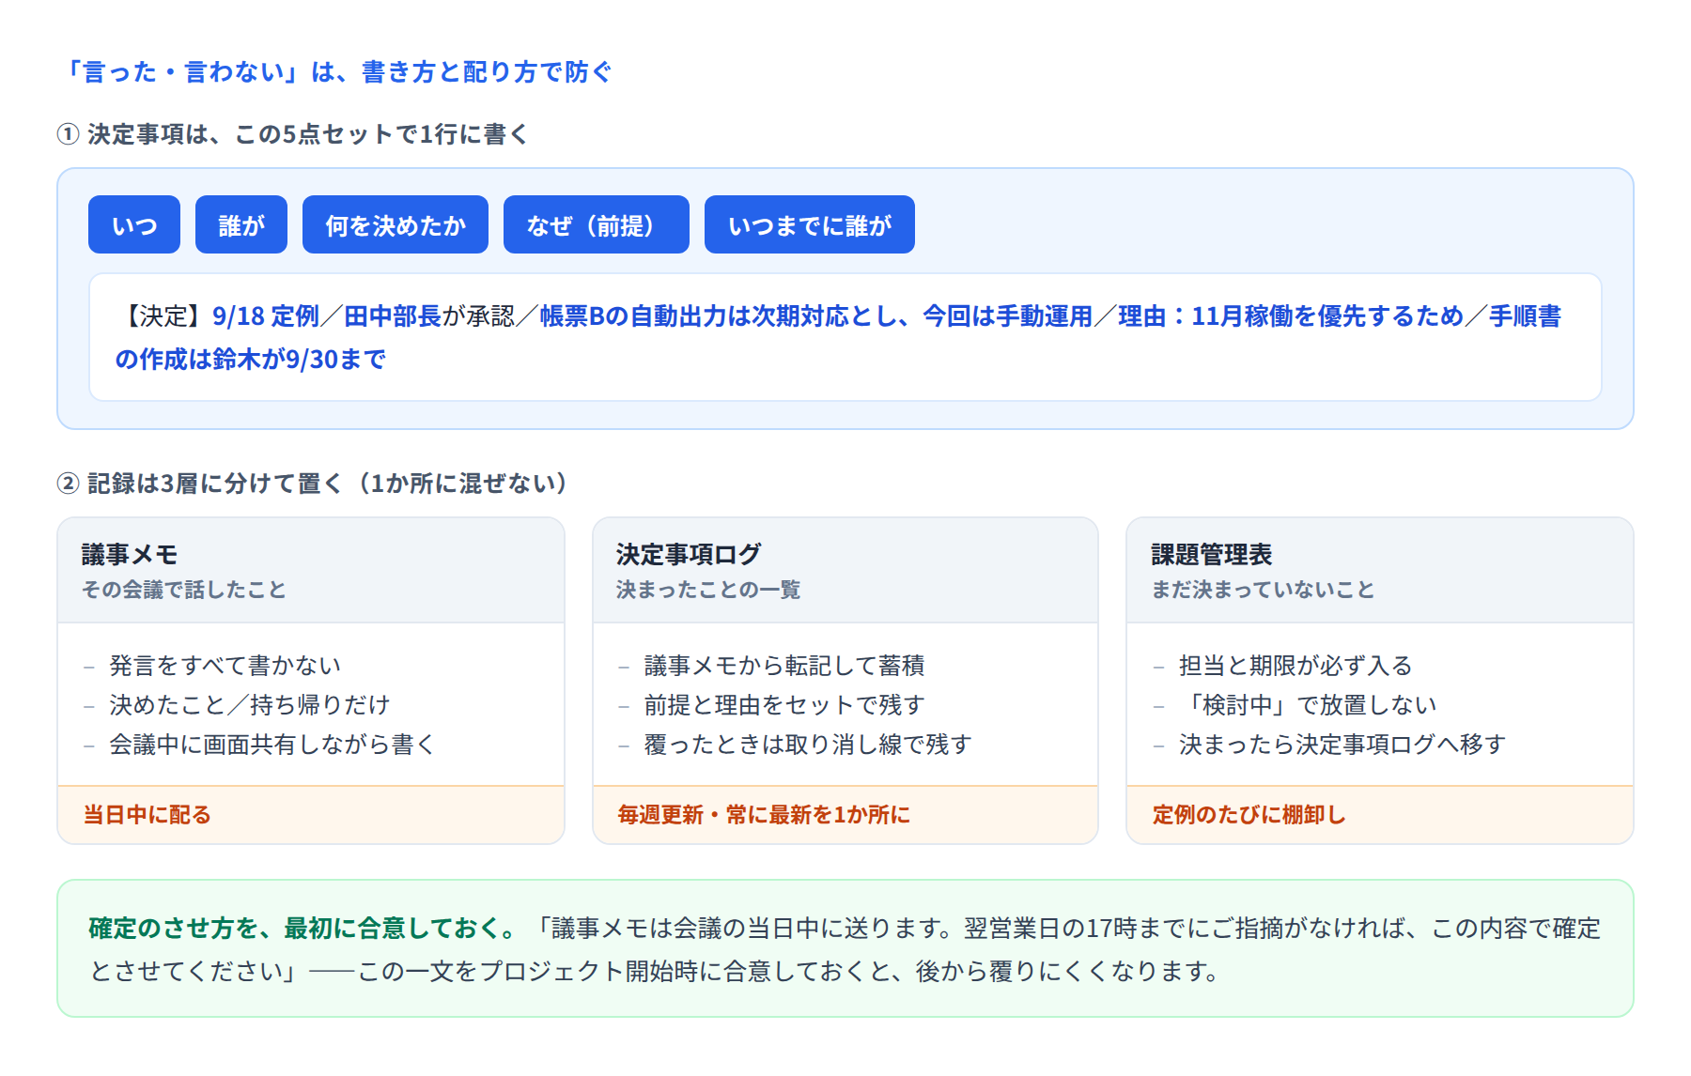Click heading ① 決定事項は、この5点セットで1行に書く
The width and height of the screenshot is (1691, 1076).
coord(292,134)
